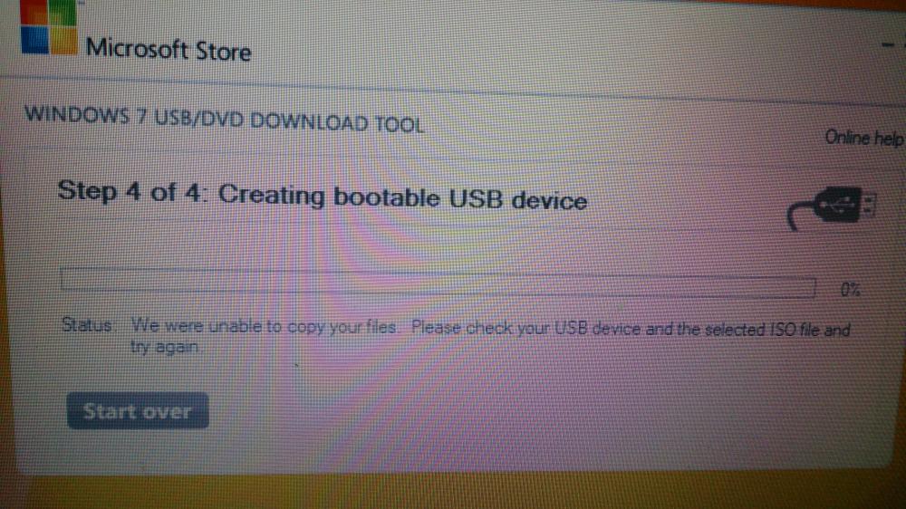906x509 pixels.
Task: Click the Start over button
Action: point(138,411)
